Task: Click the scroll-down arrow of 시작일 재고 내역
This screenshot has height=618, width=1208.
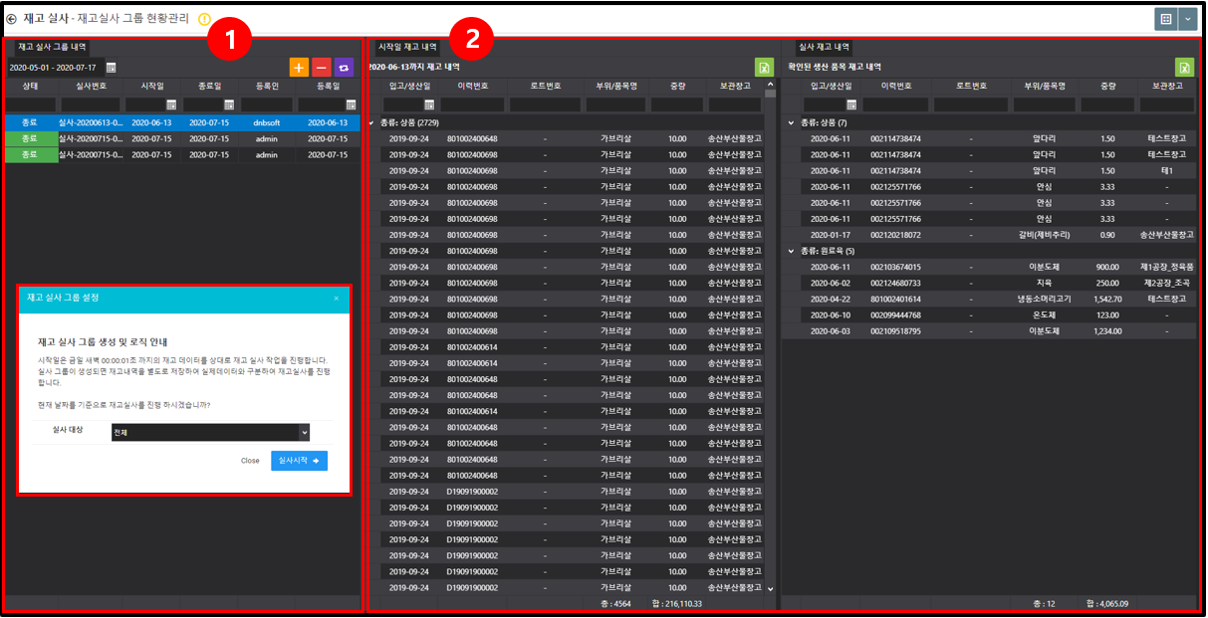Action: click(x=769, y=589)
